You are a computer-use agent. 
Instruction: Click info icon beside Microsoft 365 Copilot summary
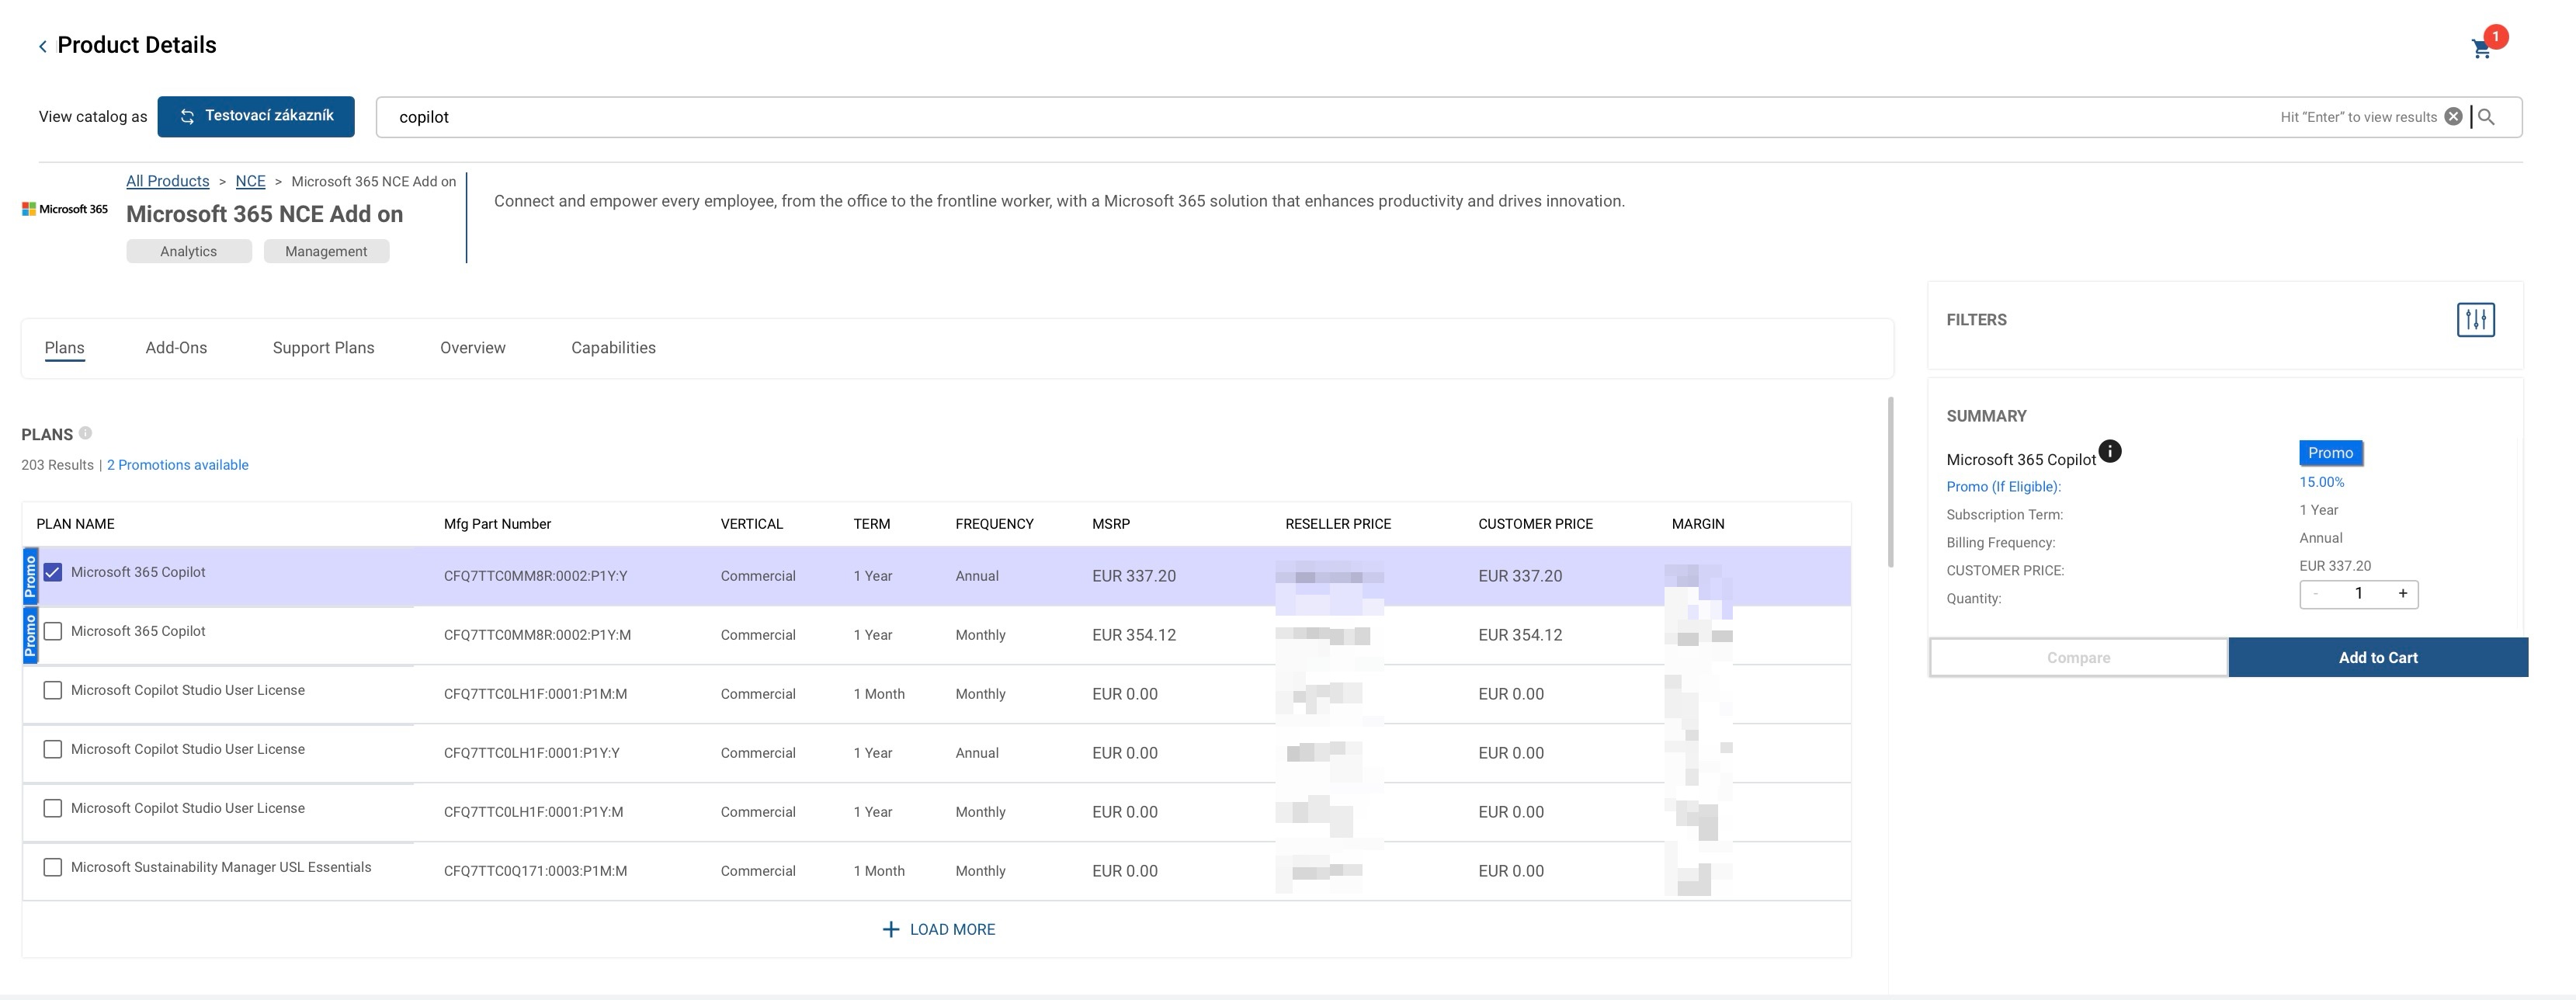[x=2109, y=451]
